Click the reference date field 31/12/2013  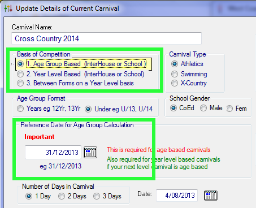53,152
